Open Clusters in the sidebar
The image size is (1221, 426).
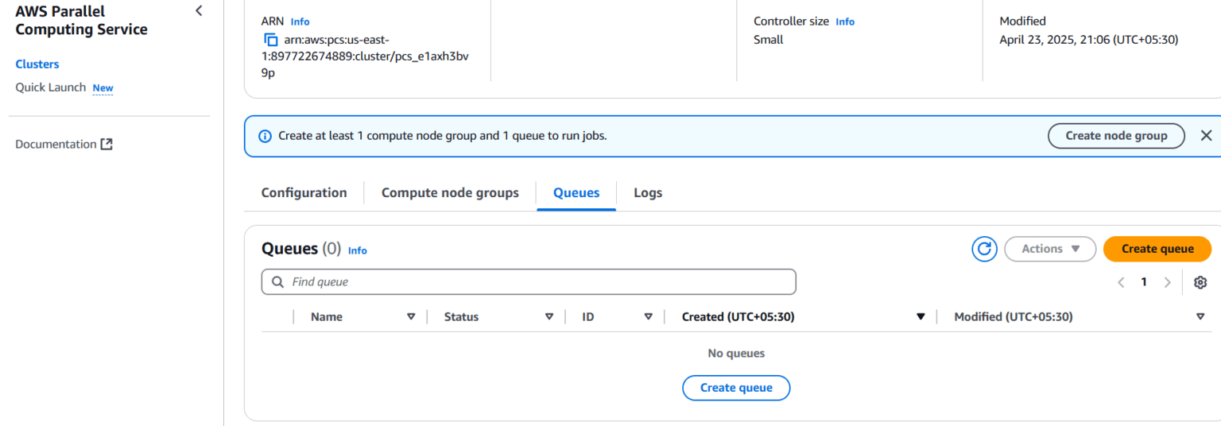coord(37,64)
